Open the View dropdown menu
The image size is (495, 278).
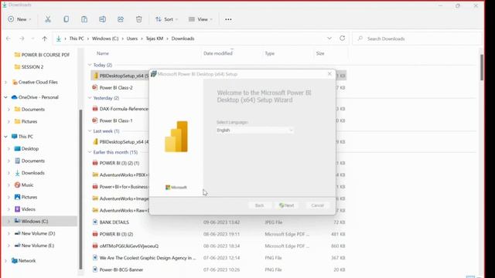point(200,19)
